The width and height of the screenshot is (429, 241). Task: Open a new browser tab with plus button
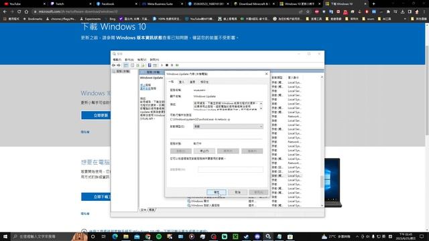(x=374, y=4)
